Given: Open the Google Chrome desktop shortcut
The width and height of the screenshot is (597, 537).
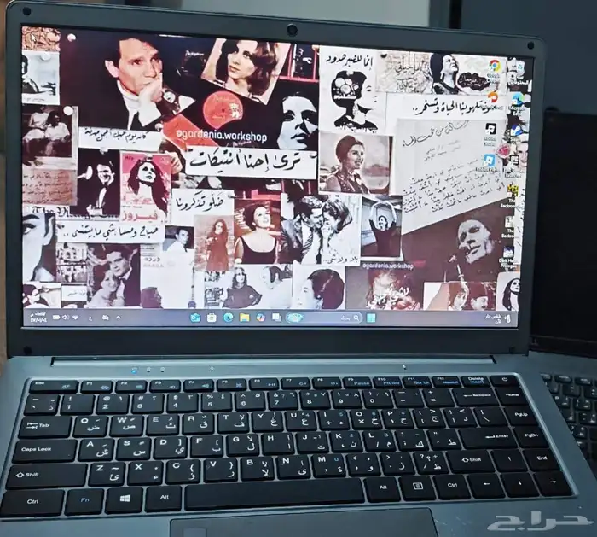Looking at the screenshot, I should click(x=494, y=67).
